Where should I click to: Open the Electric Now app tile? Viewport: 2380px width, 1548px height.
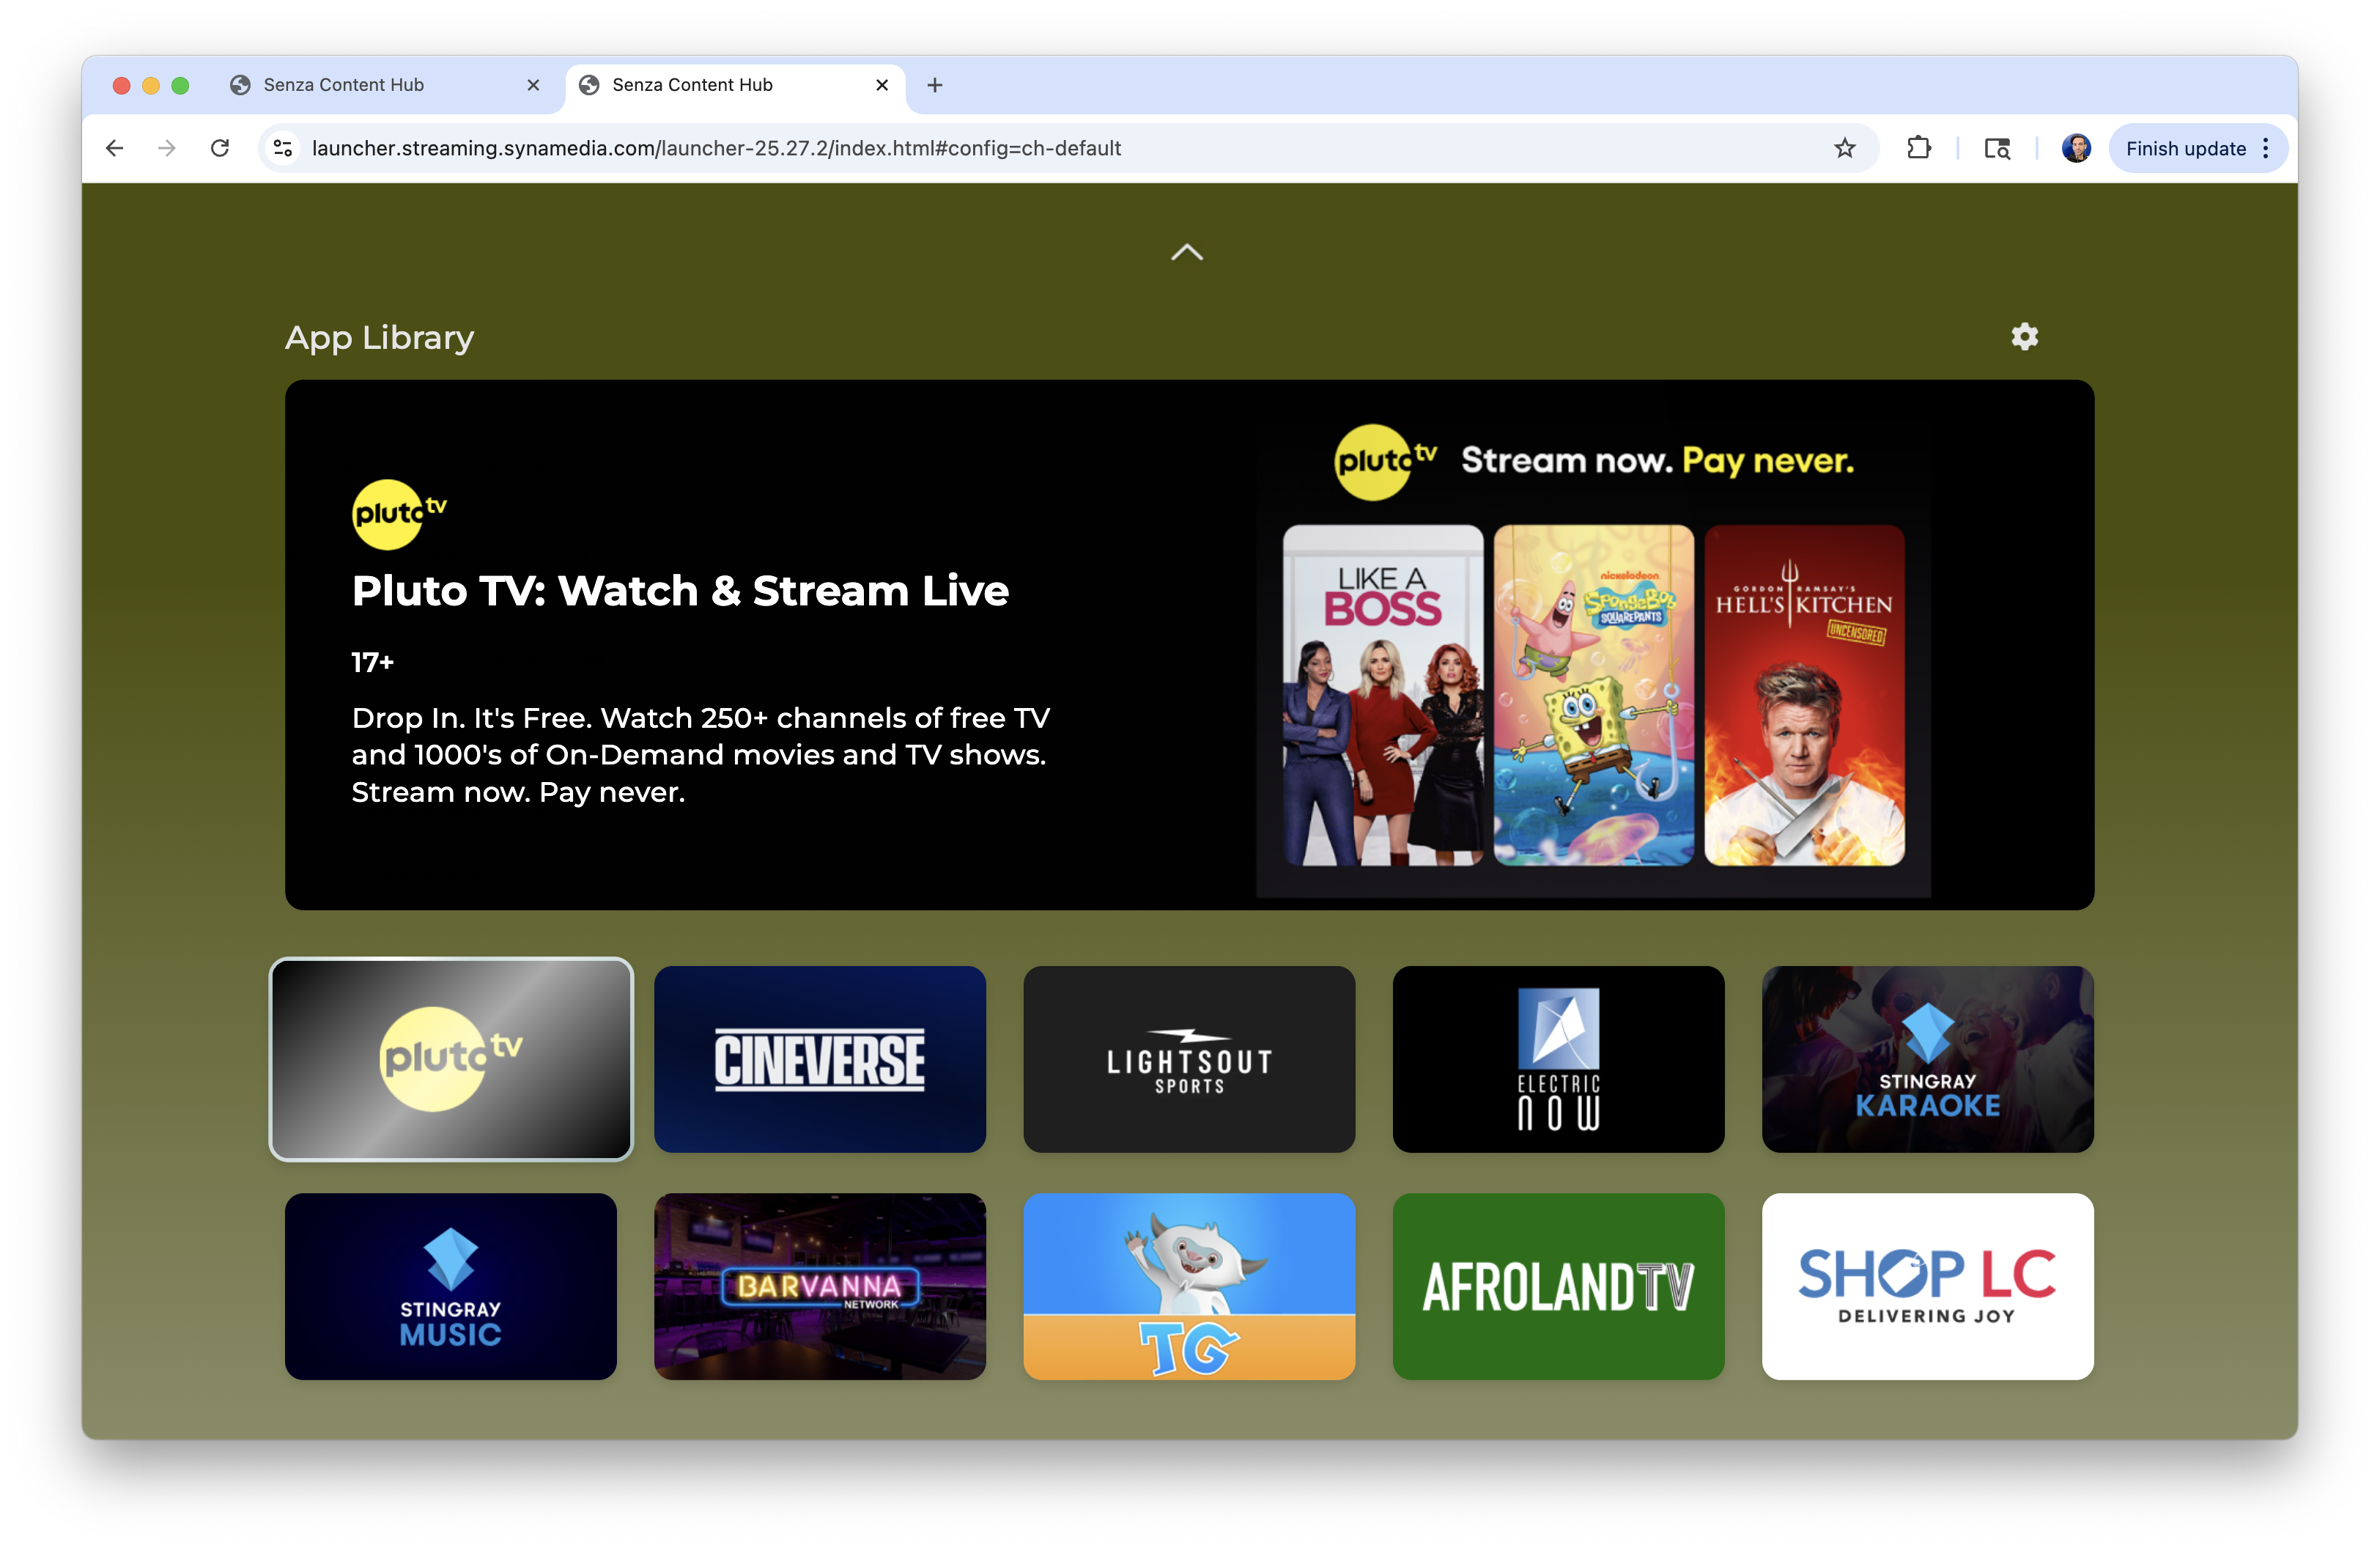[1558, 1059]
